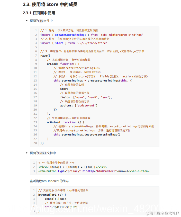
Task: Click the code line "onLoad: function() {"
Action: click(x=63, y=64)
